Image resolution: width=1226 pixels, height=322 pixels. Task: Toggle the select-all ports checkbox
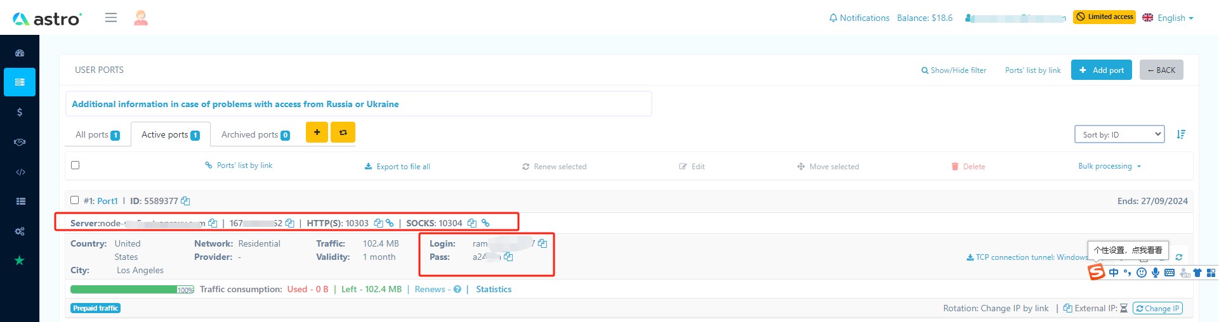(x=76, y=165)
